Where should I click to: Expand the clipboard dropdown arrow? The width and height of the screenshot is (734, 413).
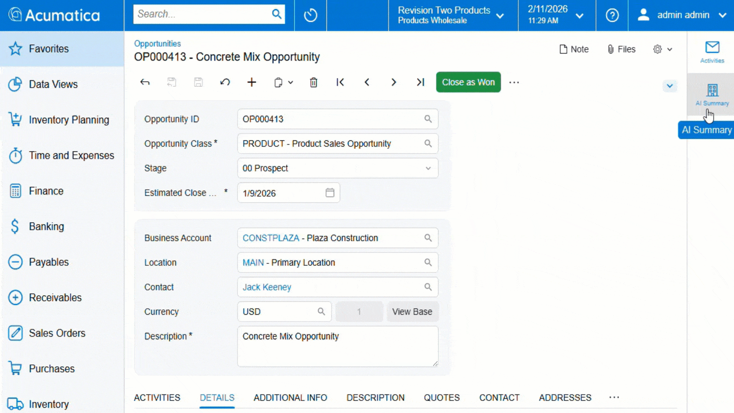point(291,82)
